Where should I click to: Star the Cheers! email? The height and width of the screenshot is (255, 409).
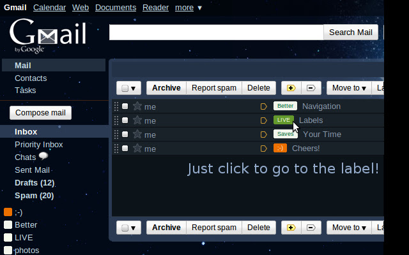(137, 149)
